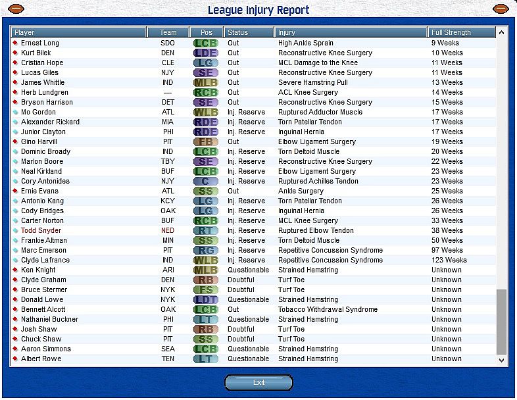Screen dimensions: 517x400
Task: Sort by the Team column header
Action: 168,32
